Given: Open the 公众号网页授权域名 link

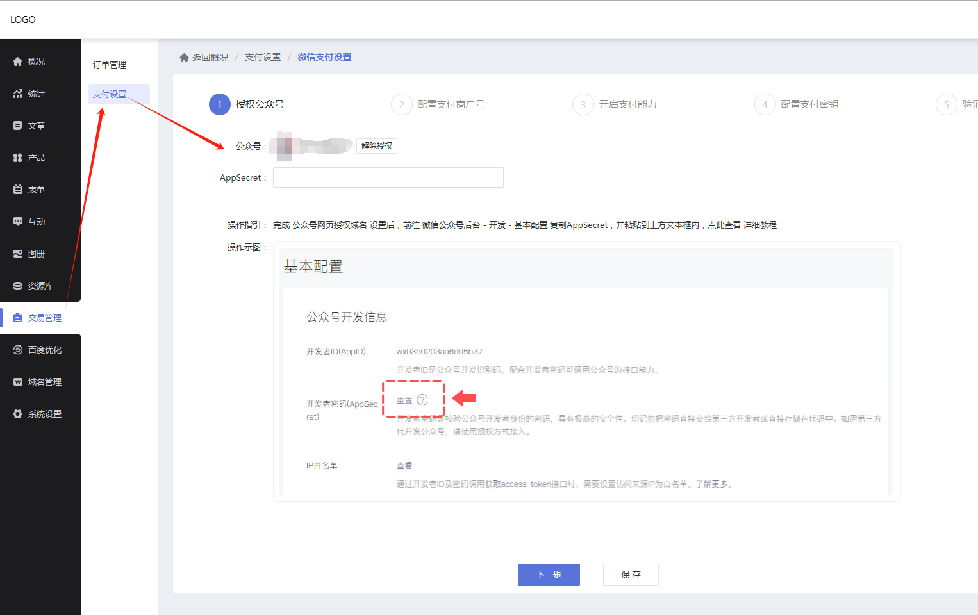Looking at the screenshot, I should [329, 225].
